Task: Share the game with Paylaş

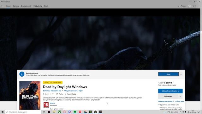Action: (x=60, y=94)
